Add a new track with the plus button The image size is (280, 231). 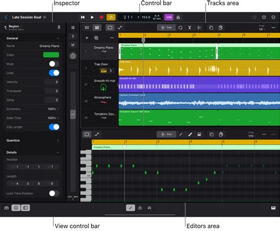tap(87, 38)
